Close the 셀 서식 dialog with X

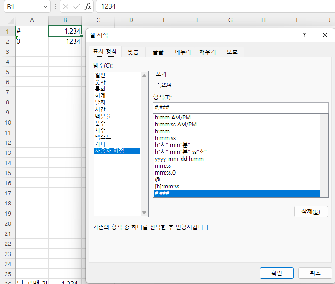click(x=325, y=35)
